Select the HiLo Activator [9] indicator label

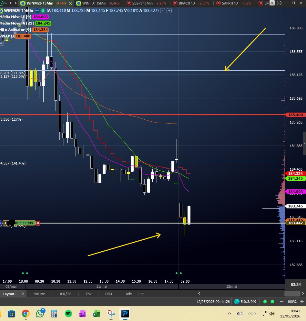(15, 30)
